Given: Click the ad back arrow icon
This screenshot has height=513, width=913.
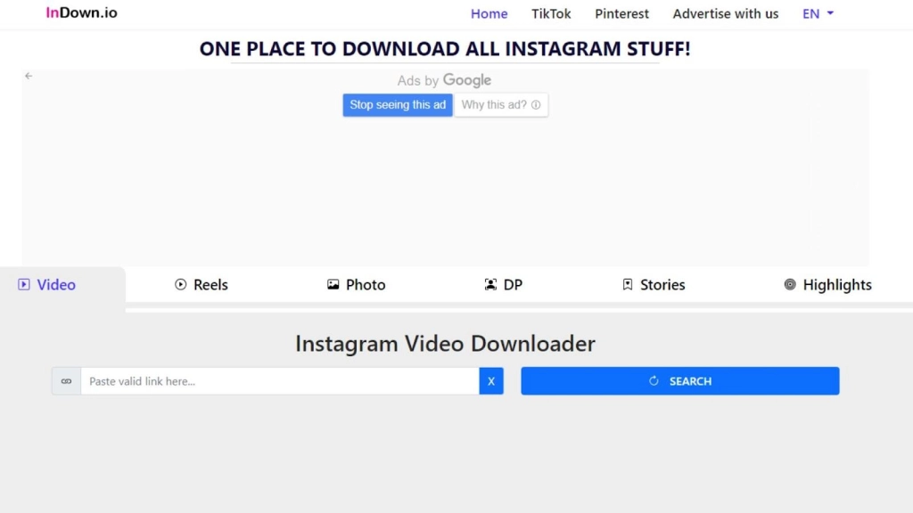Looking at the screenshot, I should click(29, 76).
